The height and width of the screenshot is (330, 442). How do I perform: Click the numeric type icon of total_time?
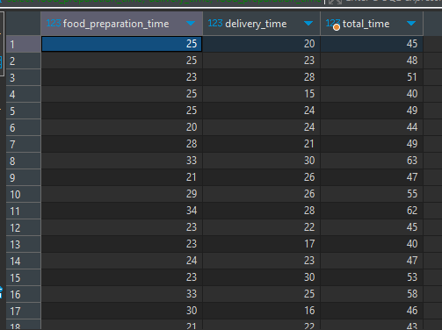pos(333,24)
